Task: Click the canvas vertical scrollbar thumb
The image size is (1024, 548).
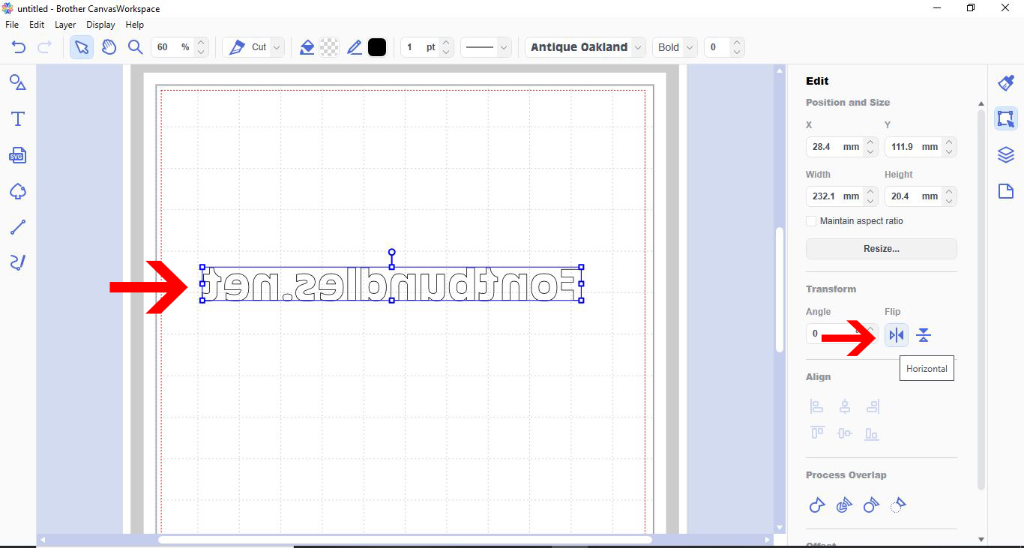Action: 780,289
